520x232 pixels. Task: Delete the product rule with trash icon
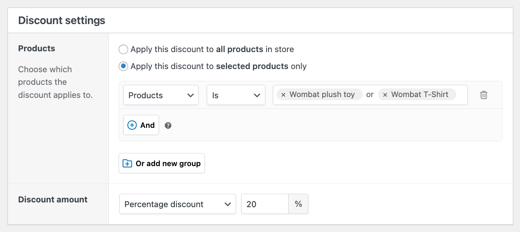[484, 95]
